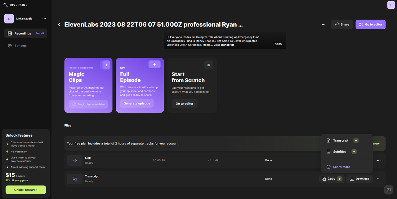Click the Transcript row chat icon thumbnail

75,179
